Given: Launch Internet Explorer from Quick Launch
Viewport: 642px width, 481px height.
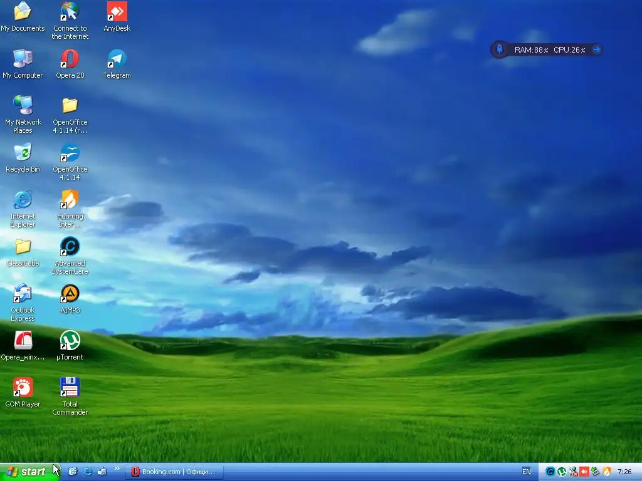Looking at the screenshot, I should click(x=87, y=472).
